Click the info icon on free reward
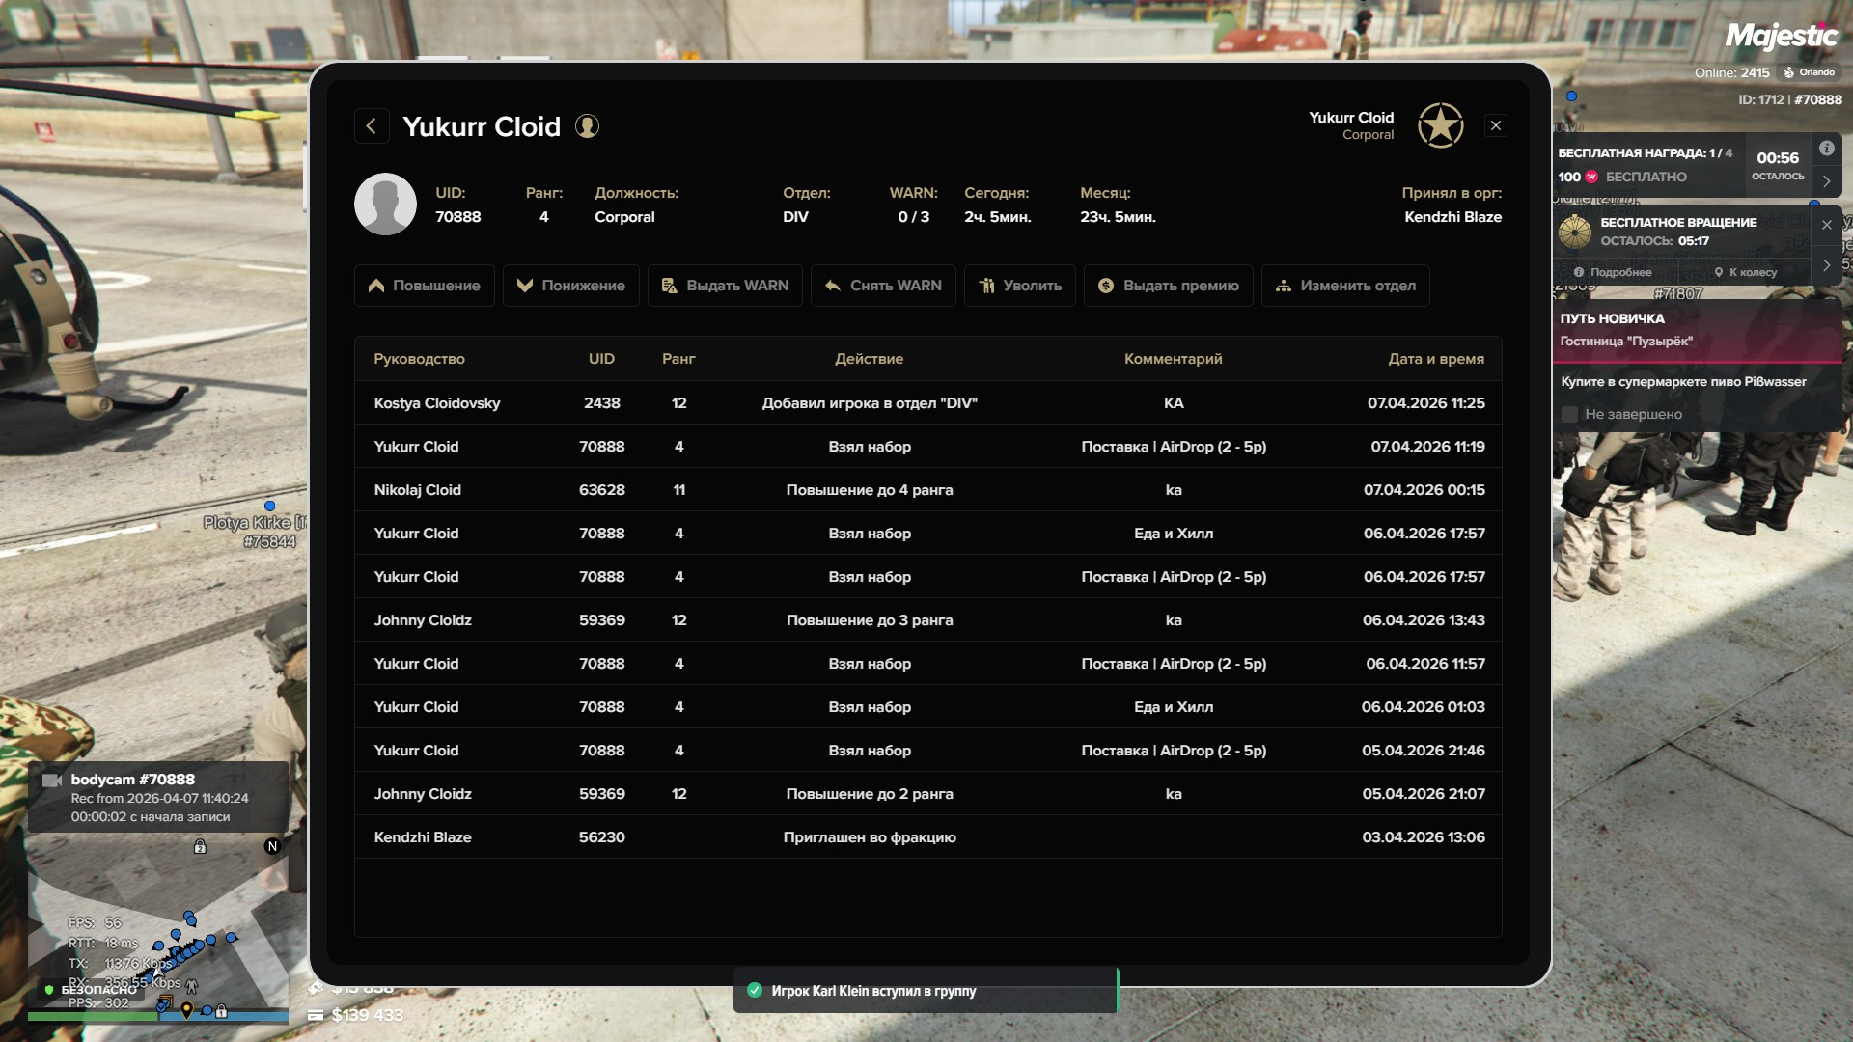Viewport: 1853px width, 1042px height. pos(1826,149)
